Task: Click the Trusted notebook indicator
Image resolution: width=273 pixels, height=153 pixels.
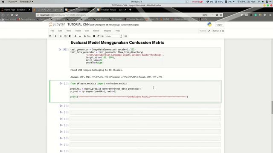Action: tap(203, 31)
